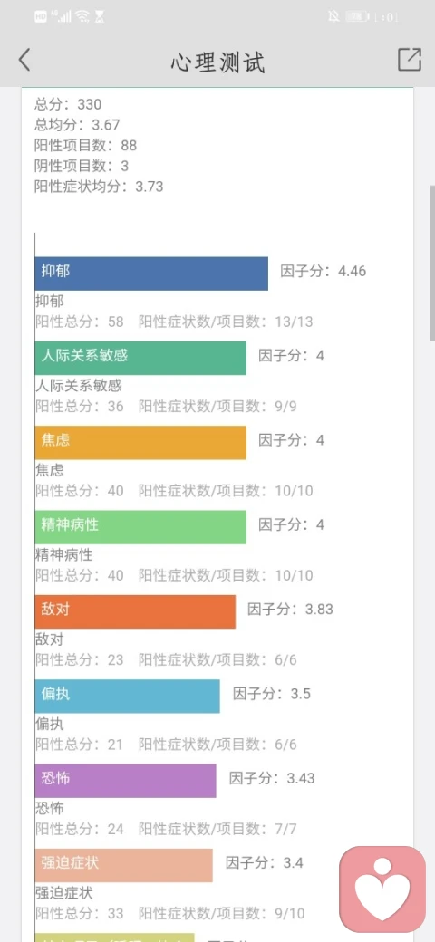Tap the peach 强迫症状 bar
This screenshot has width=435, height=942.
pos(124,865)
